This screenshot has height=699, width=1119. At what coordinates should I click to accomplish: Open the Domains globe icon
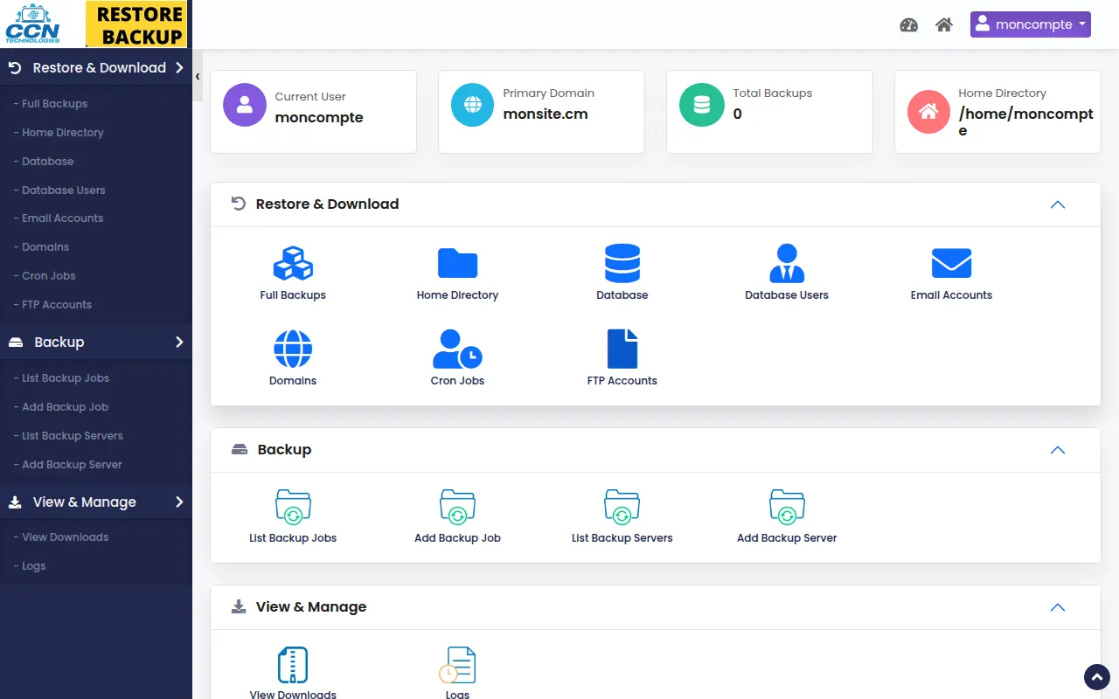pyautogui.click(x=293, y=349)
